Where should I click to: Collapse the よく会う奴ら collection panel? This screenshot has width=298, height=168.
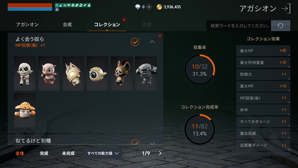tap(152, 42)
